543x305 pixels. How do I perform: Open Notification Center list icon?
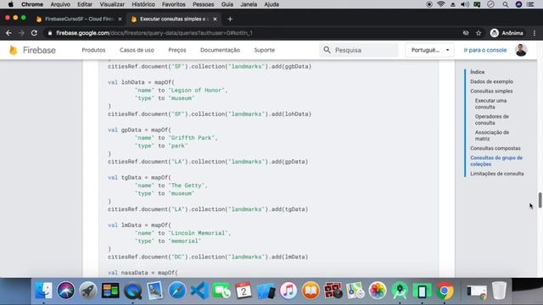click(530, 4)
